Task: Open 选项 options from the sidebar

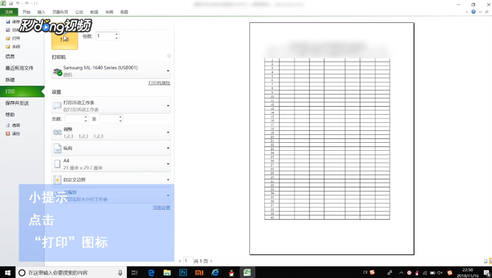Action: [13, 125]
